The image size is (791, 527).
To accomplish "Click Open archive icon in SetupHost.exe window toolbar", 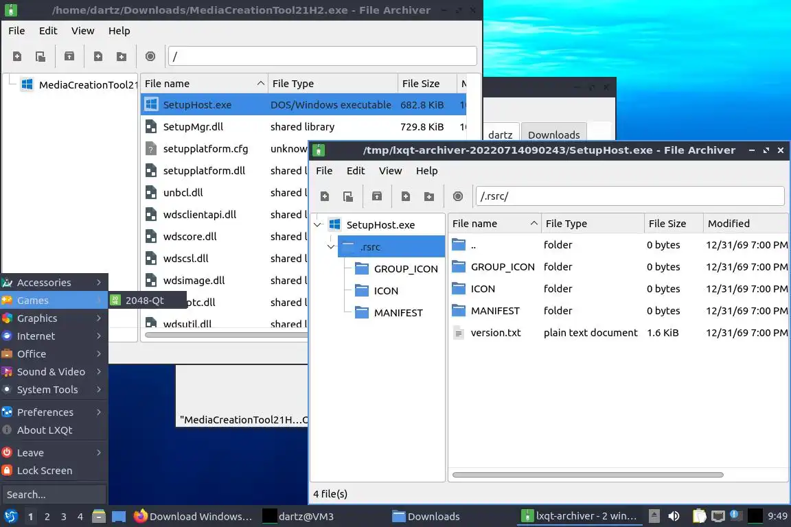I will point(348,196).
